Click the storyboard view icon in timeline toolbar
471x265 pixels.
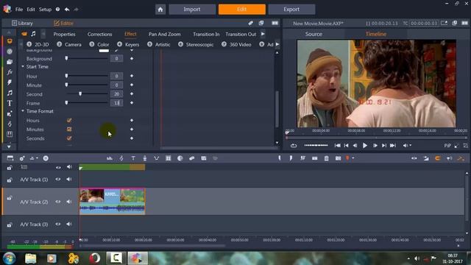pyautogui.click(x=10, y=158)
